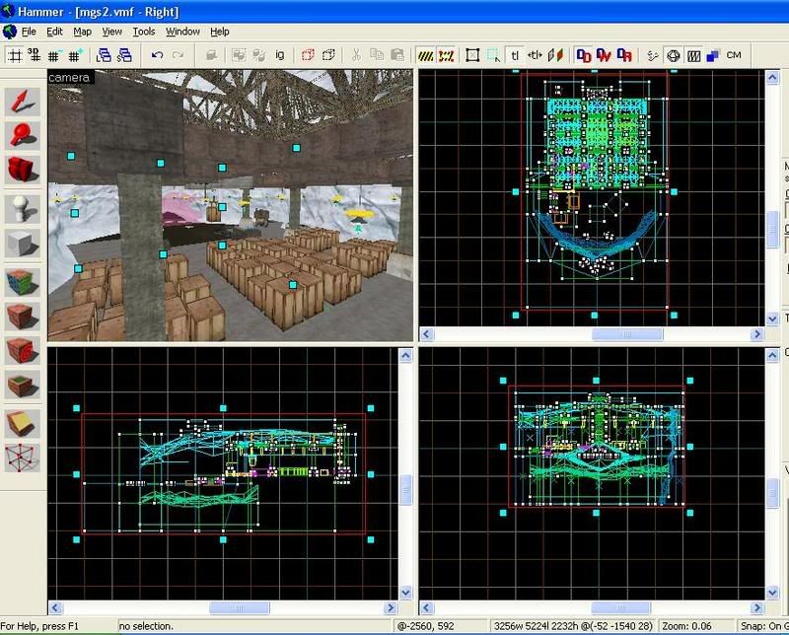The image size is (789, 635).
Task: Click inside the 3D camera viewport
Action: (x=230, y=207)
